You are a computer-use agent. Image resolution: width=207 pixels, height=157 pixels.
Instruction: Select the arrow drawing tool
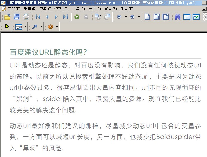coord(35,27)
